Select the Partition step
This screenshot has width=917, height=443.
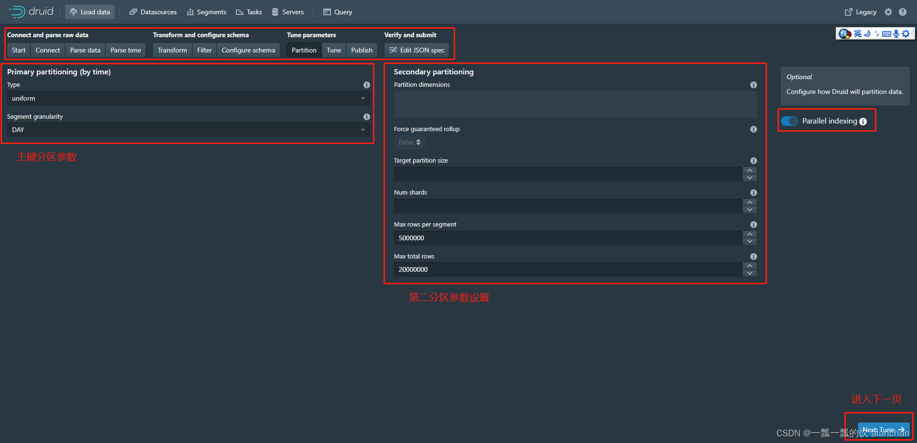(x=304, y=50)
